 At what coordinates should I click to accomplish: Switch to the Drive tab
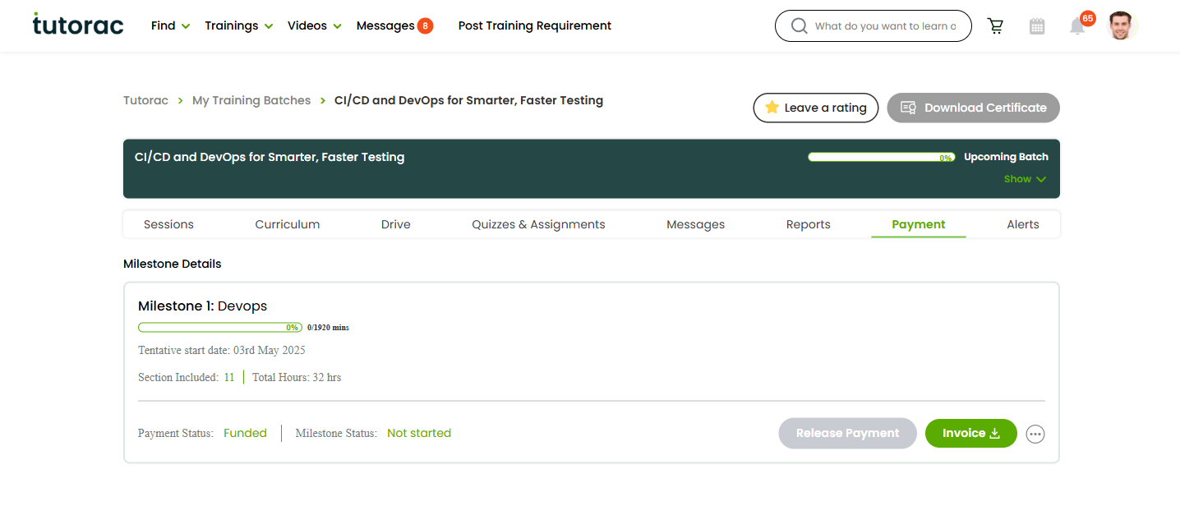(x=396, y=224)
